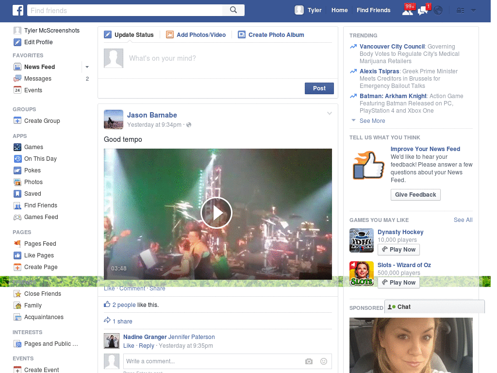Click the Games app icon
Screen dimensions: 497x373
coord(17,147)
